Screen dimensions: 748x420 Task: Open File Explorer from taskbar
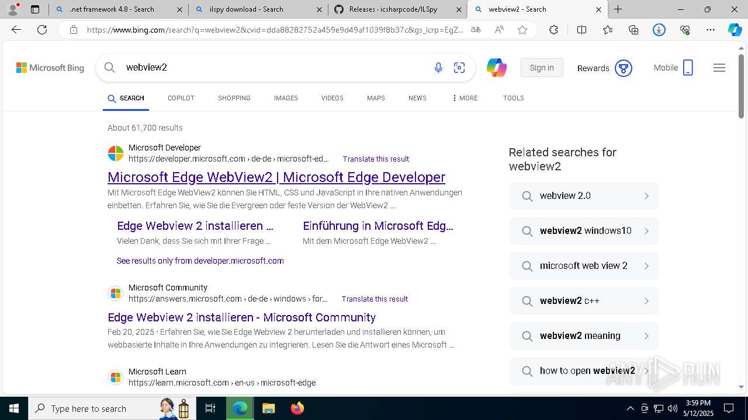pyautogui.click(x=268, y=408)
